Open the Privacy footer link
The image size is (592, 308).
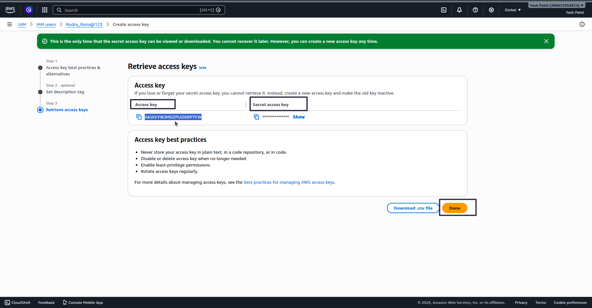521,303
